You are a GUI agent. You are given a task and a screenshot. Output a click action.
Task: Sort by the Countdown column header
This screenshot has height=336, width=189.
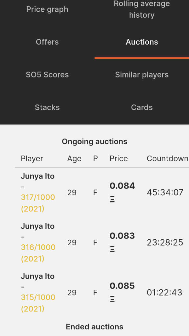coord(167,158)
